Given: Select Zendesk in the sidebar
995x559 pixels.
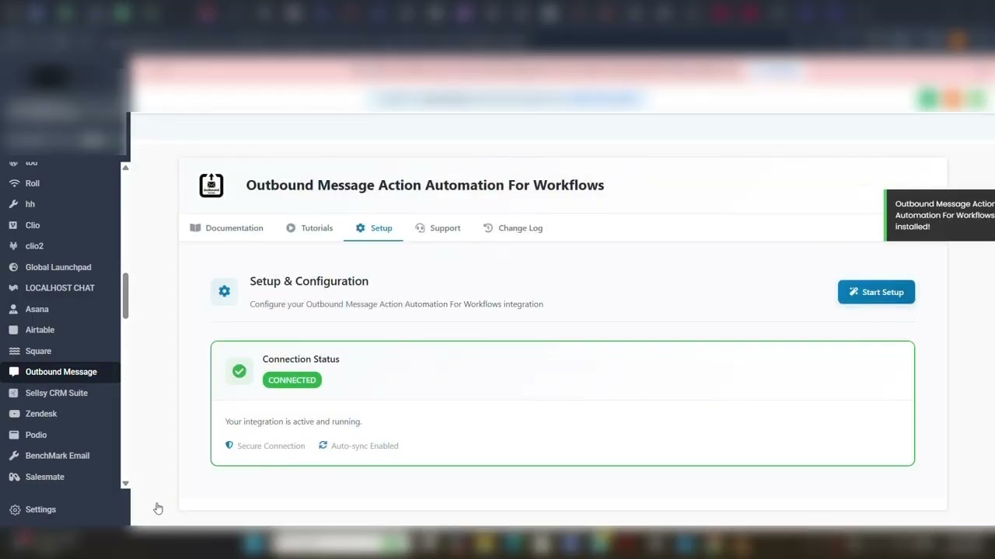Looking at the screenshot, I should [x=41, y=414].
